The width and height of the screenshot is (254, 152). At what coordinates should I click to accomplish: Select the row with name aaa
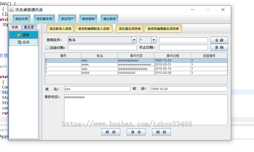pos(136,61)
